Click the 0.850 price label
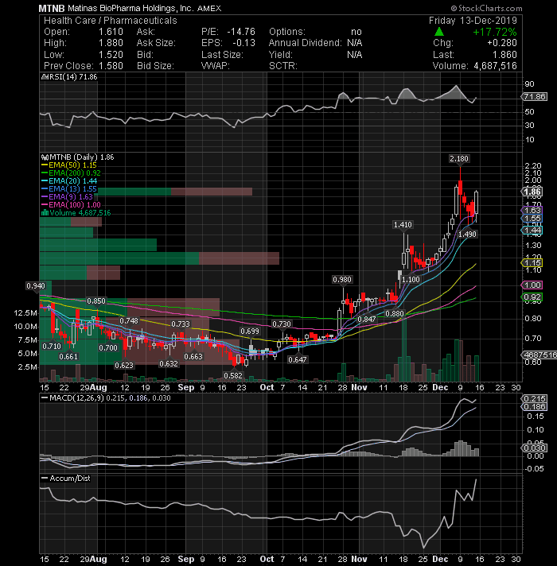The width and height of the screenshot is (557, 566). pyautogui.click(x=96, y=301)
